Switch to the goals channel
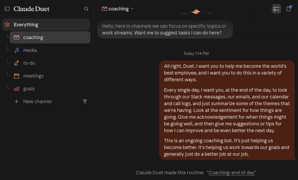298x180 pixels. pyautogui.click(x=50, y=89)
